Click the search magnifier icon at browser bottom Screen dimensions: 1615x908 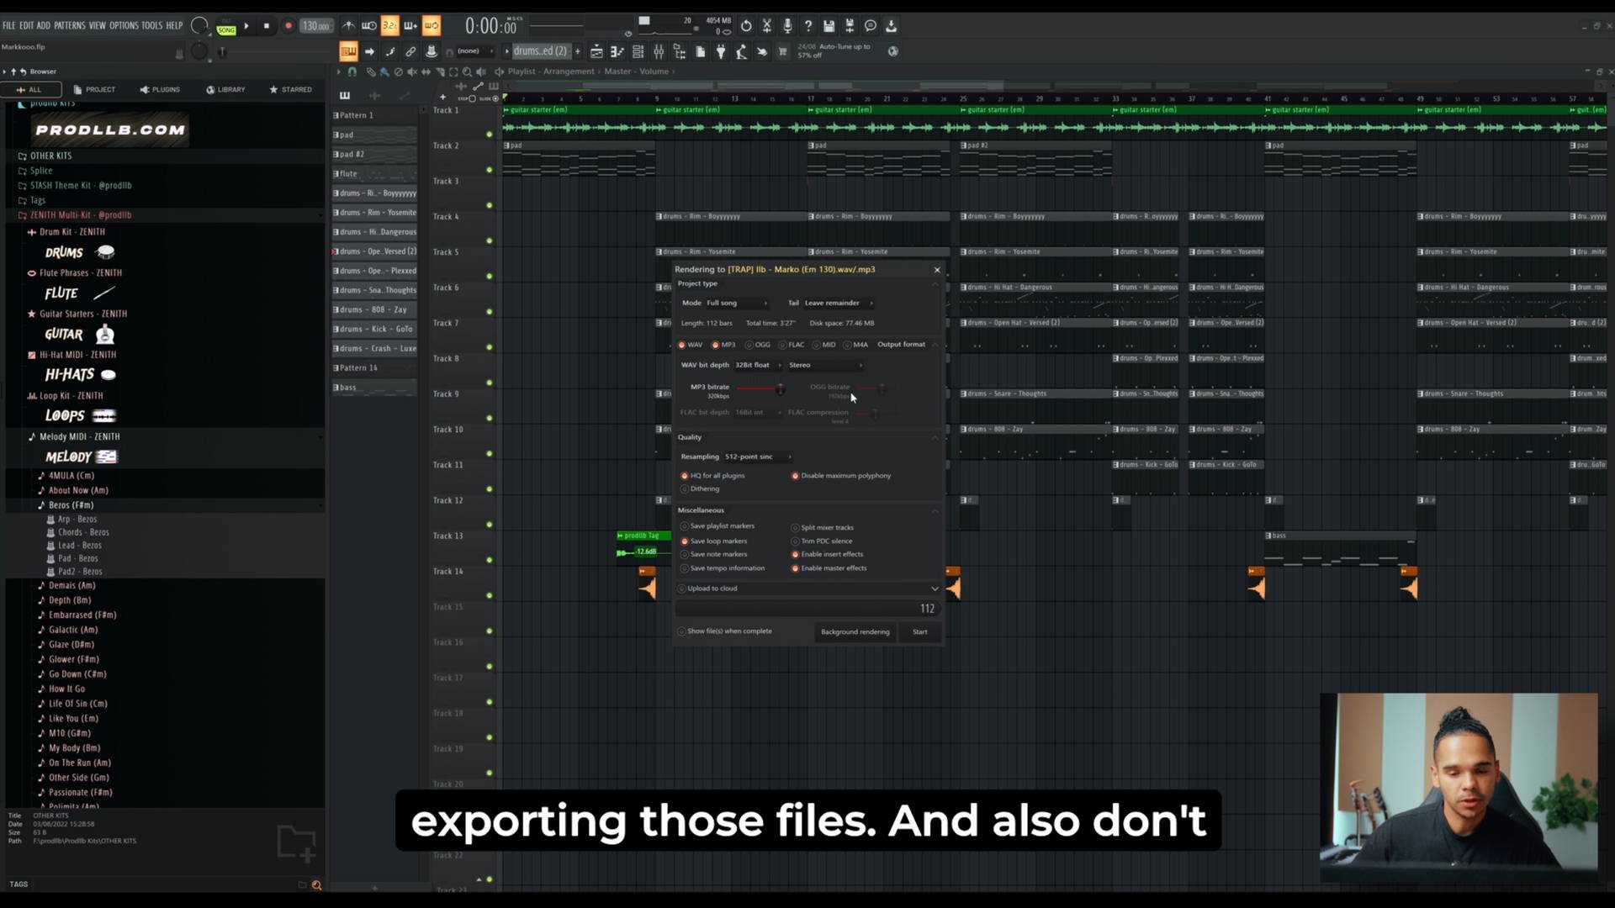[317, 884]
